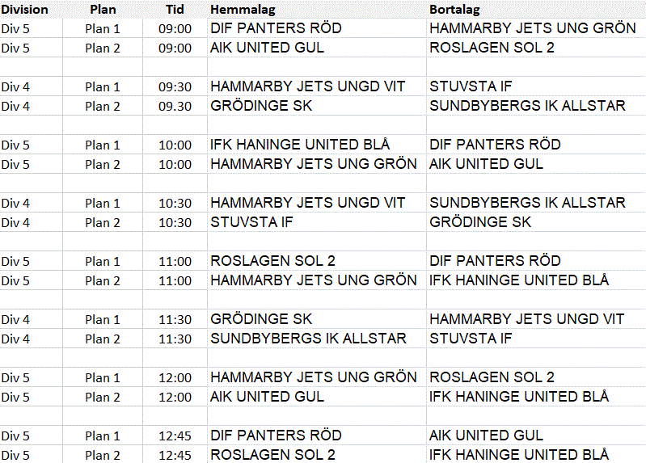The image size is (646, 463).
Task: Click the 09:00 ROSLAGEN SOL 2 away team cell
Action: pos(536,48)
